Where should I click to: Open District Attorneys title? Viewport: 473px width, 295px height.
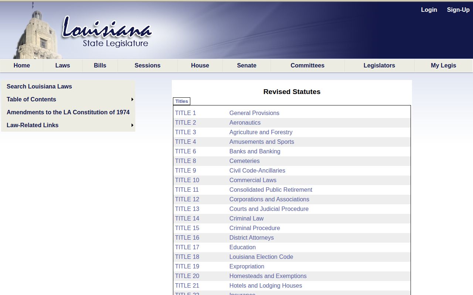(252, 238)
